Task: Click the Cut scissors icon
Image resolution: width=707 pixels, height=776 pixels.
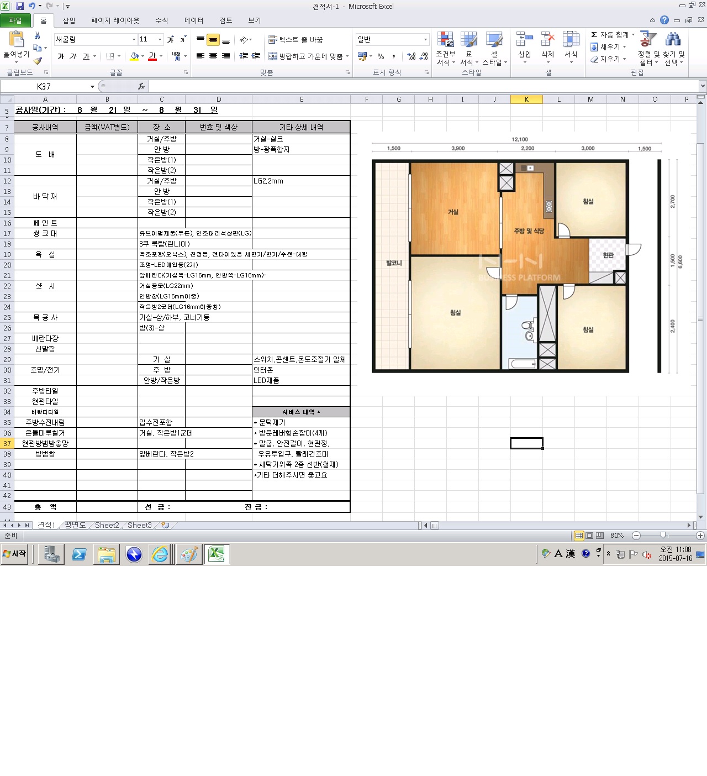Action: [x=38, y=36]
